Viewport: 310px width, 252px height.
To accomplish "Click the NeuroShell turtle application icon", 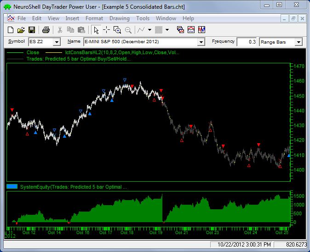I will pos(7,7).
